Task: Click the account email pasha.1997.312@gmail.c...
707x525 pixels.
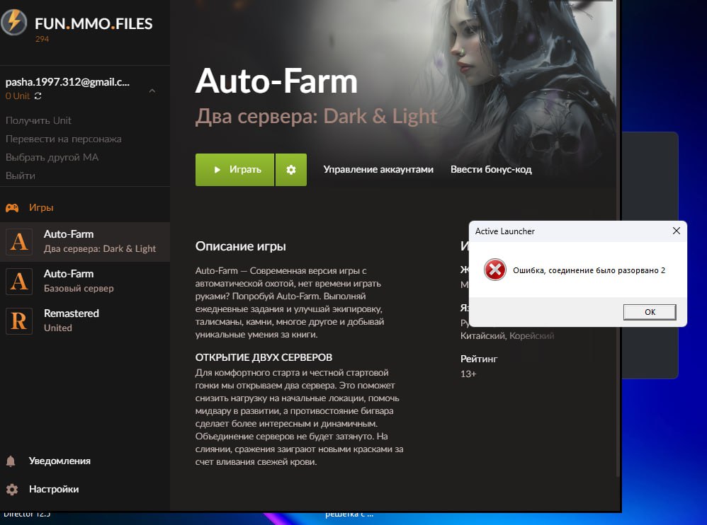Action: pos(67,82)
